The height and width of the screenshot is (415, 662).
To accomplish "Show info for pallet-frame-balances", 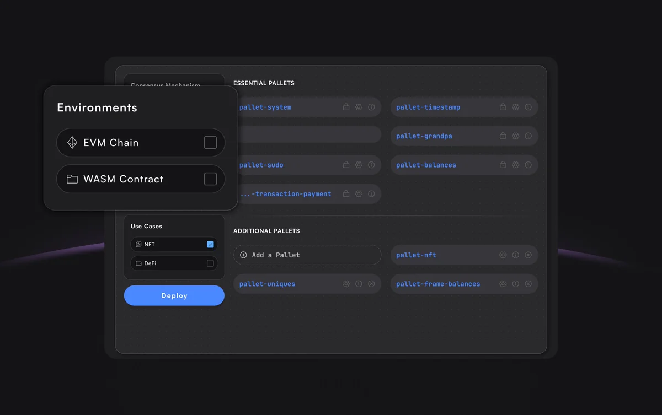I will [515, 284].
